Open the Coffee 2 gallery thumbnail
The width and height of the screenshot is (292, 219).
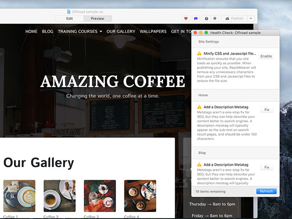click(60, 196)
